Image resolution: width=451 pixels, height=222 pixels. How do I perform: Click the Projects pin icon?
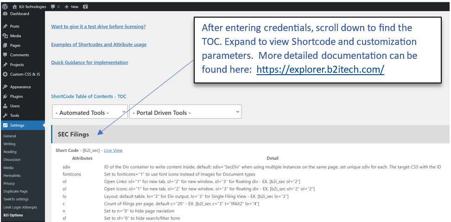(x=5, y=65)
